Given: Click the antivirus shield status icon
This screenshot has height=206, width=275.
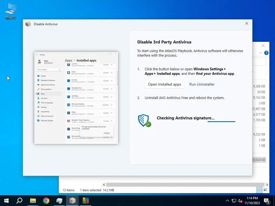Looking at the screenshot, I should (144, 120).
